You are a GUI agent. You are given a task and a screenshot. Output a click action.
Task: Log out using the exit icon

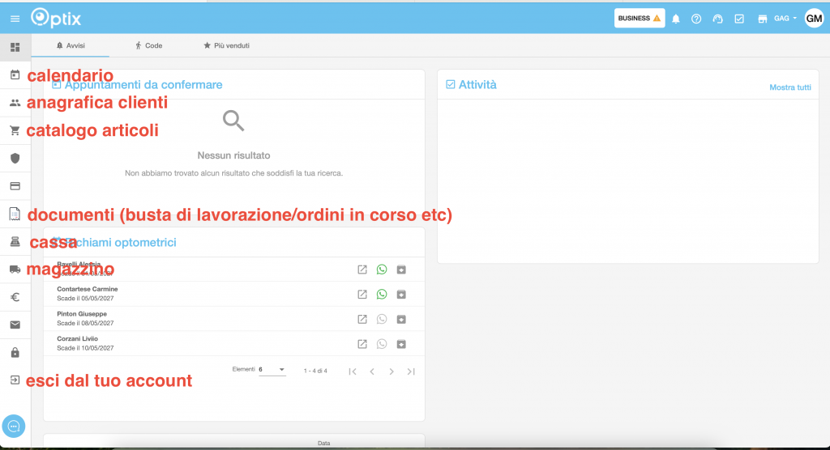pos(15,380)
